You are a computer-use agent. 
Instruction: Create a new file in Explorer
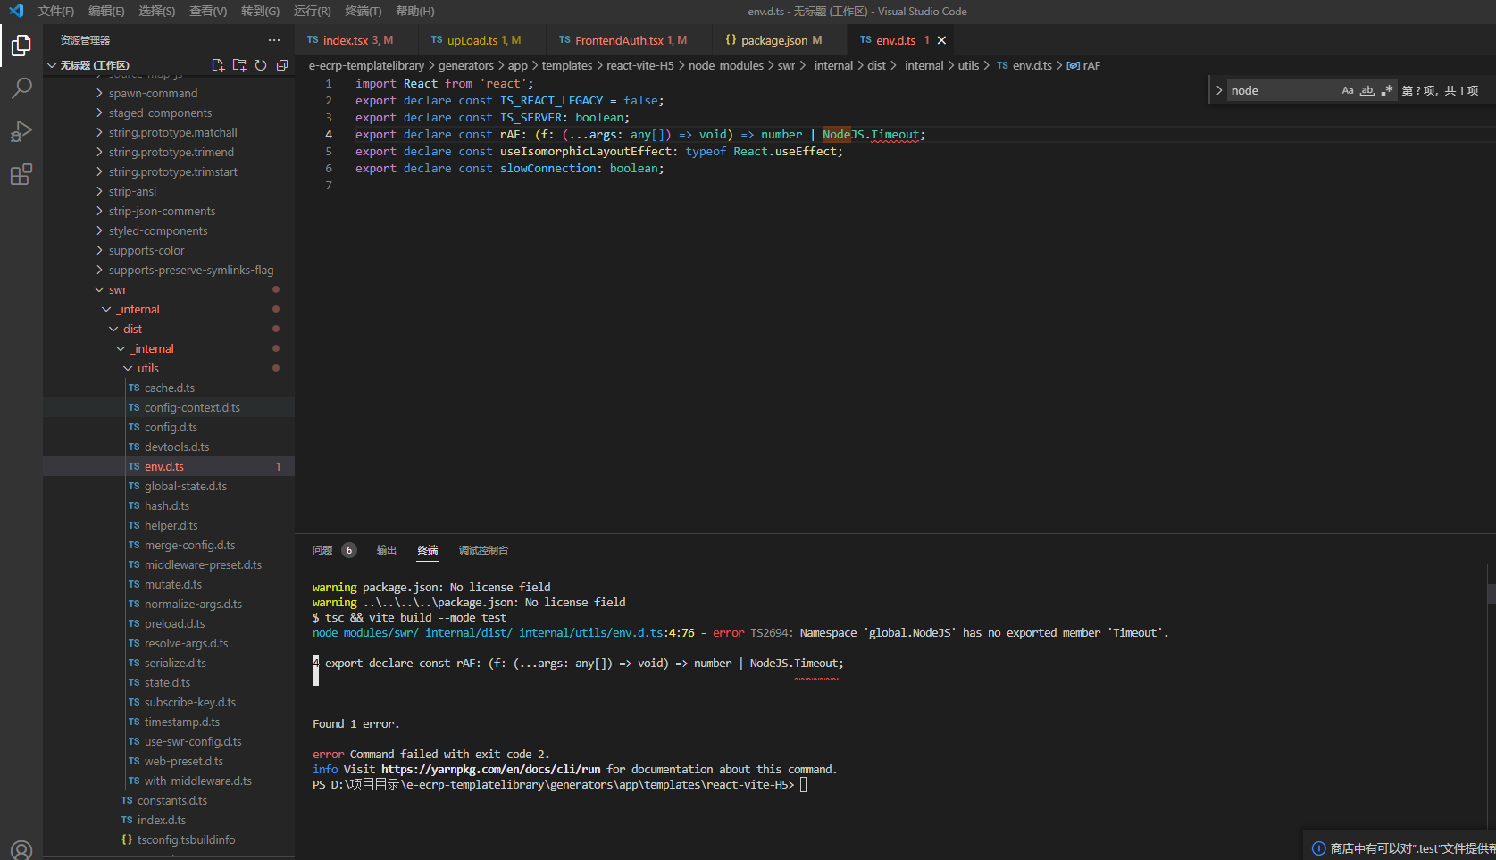217,64
